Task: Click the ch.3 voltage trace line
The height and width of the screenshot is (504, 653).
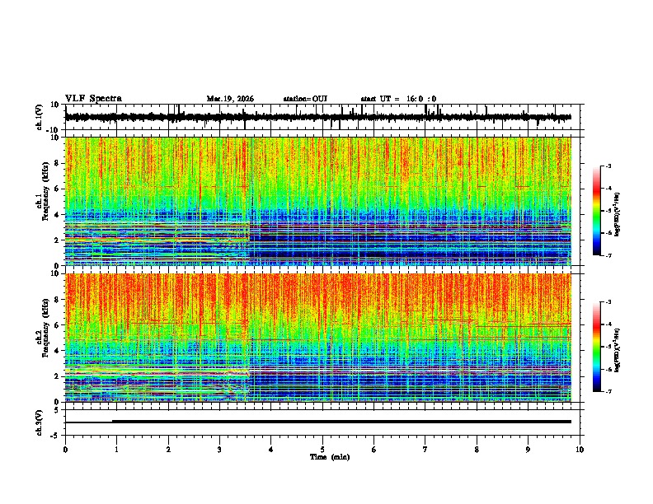Action: pos(318,422)
